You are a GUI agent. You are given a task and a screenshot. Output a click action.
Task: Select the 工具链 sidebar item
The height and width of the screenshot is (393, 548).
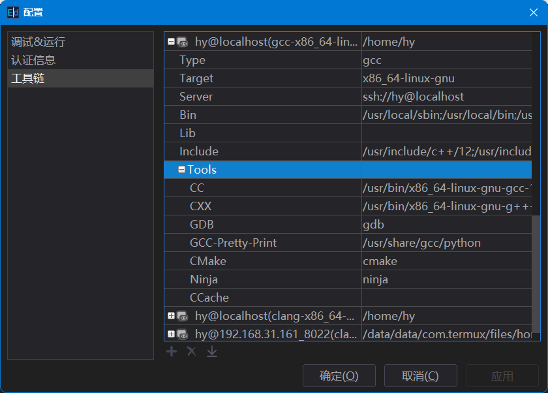[x=29, y=79]
